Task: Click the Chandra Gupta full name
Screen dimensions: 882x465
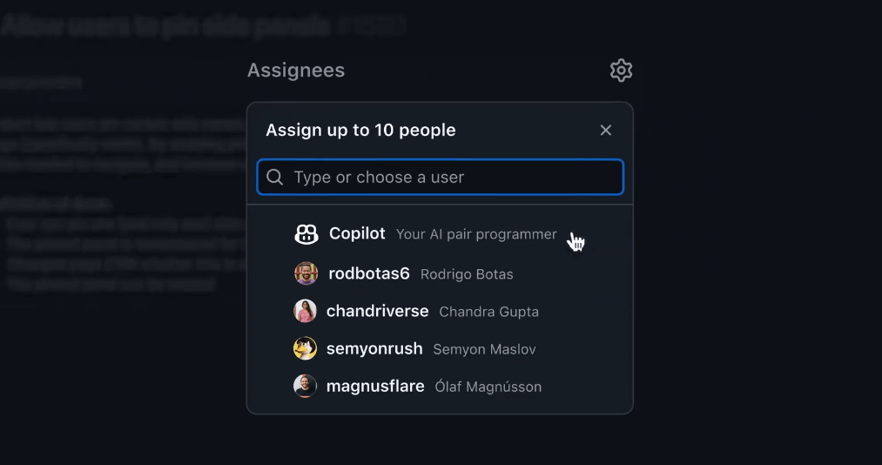Action: tap(488, 312)
